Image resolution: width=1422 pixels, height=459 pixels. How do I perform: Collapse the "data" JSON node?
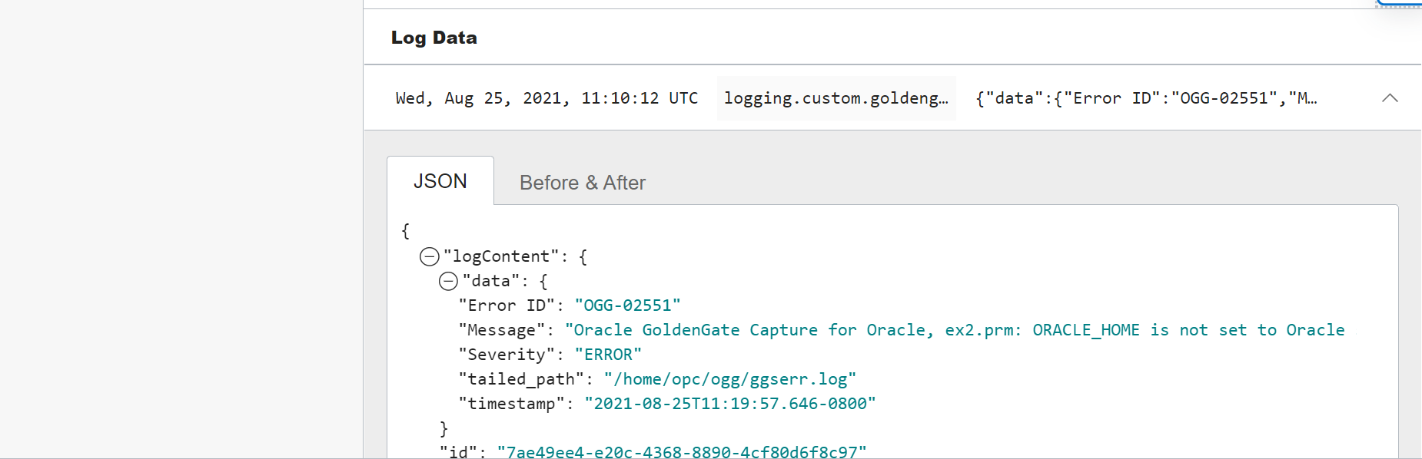coord(448,281)
